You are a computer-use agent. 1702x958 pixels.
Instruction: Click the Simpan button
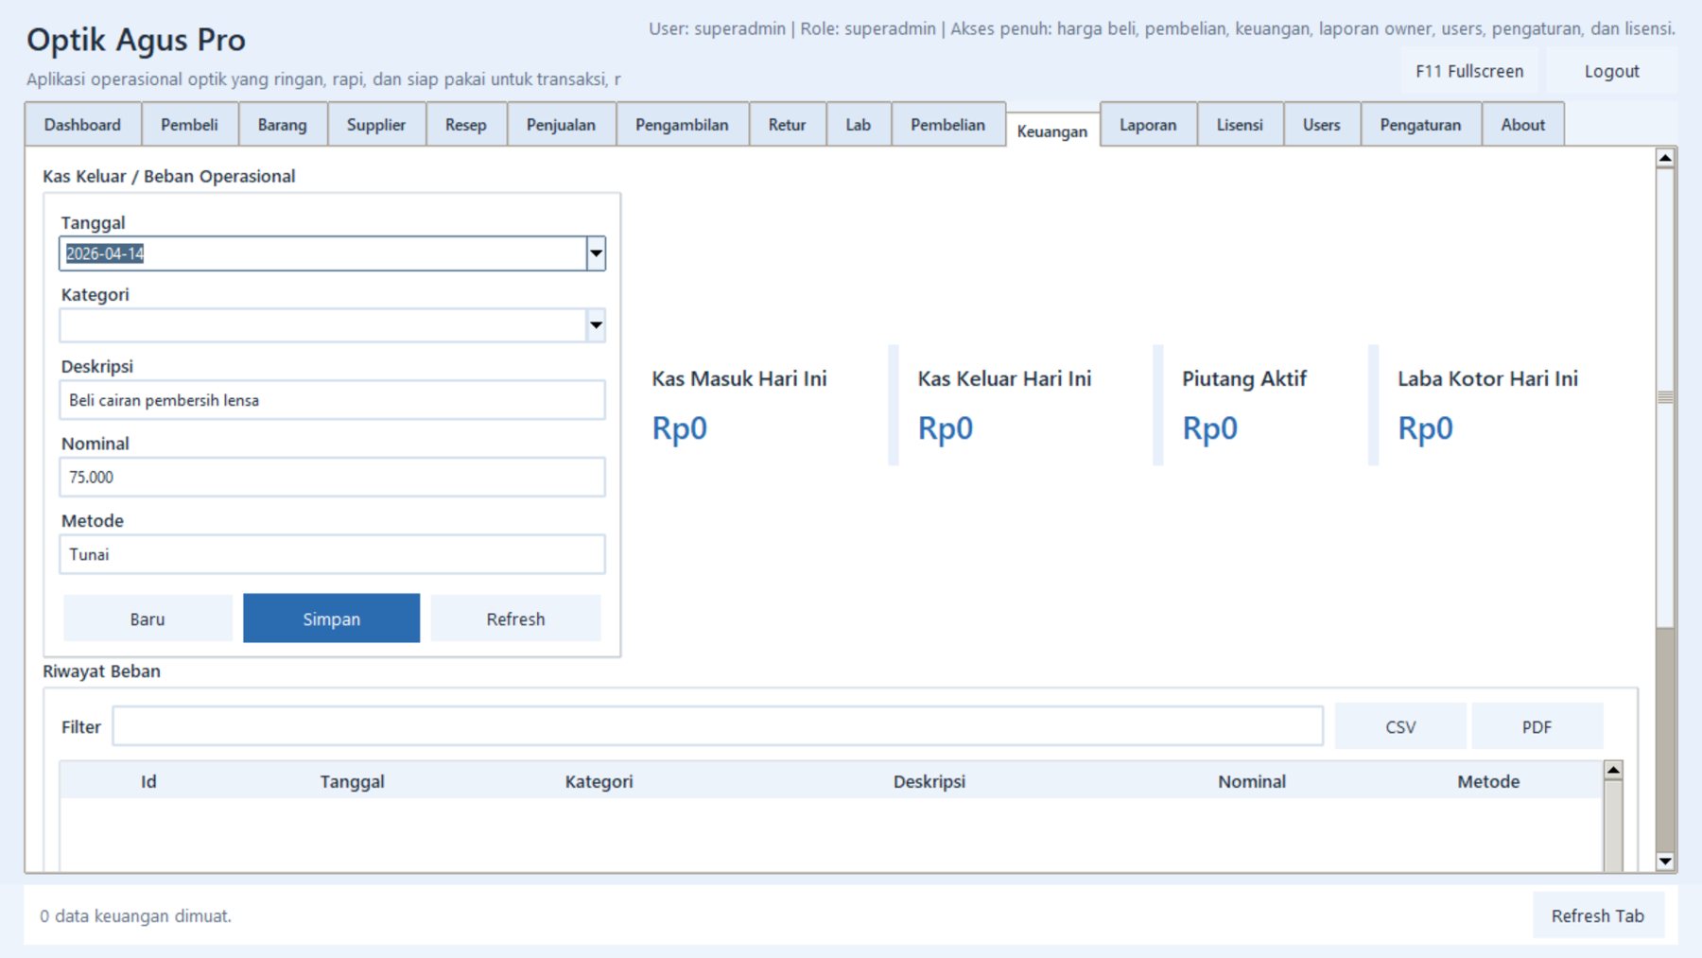[x=331, y=618]
